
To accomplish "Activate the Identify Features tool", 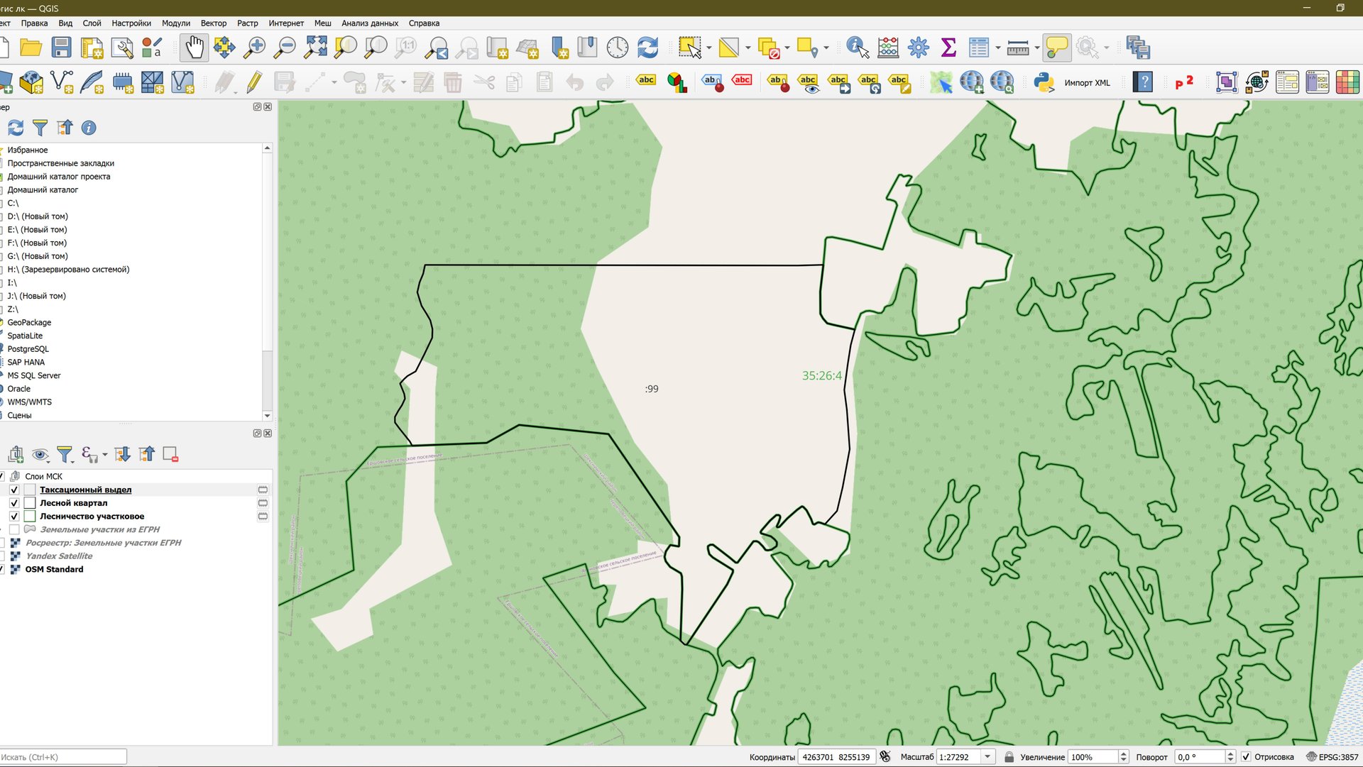I will tap(857, 48).
